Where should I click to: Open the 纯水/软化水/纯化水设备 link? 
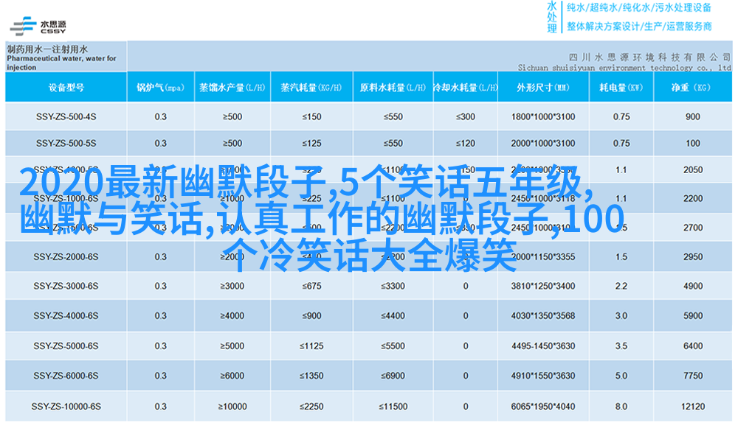(638, 9)
